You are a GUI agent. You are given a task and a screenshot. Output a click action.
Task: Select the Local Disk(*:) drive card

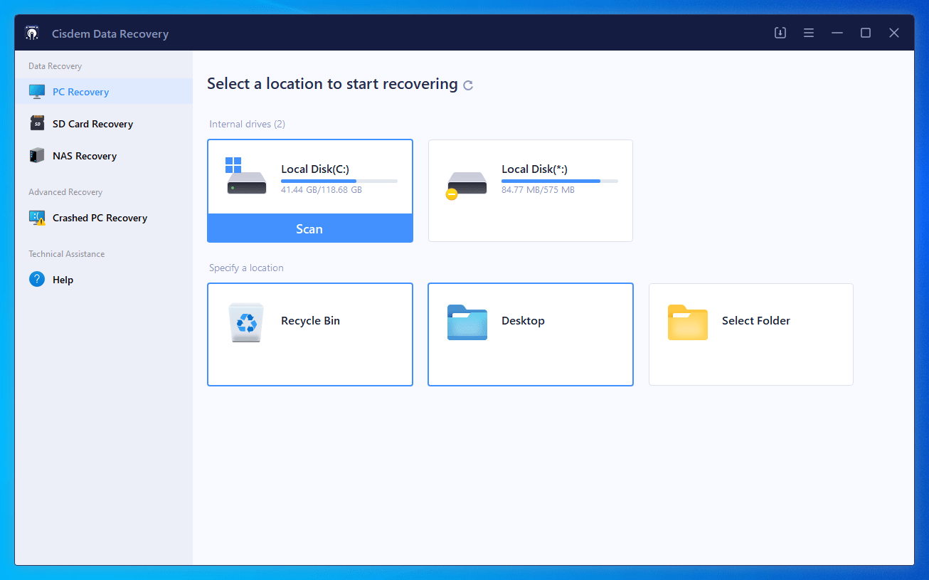point(530,191)
